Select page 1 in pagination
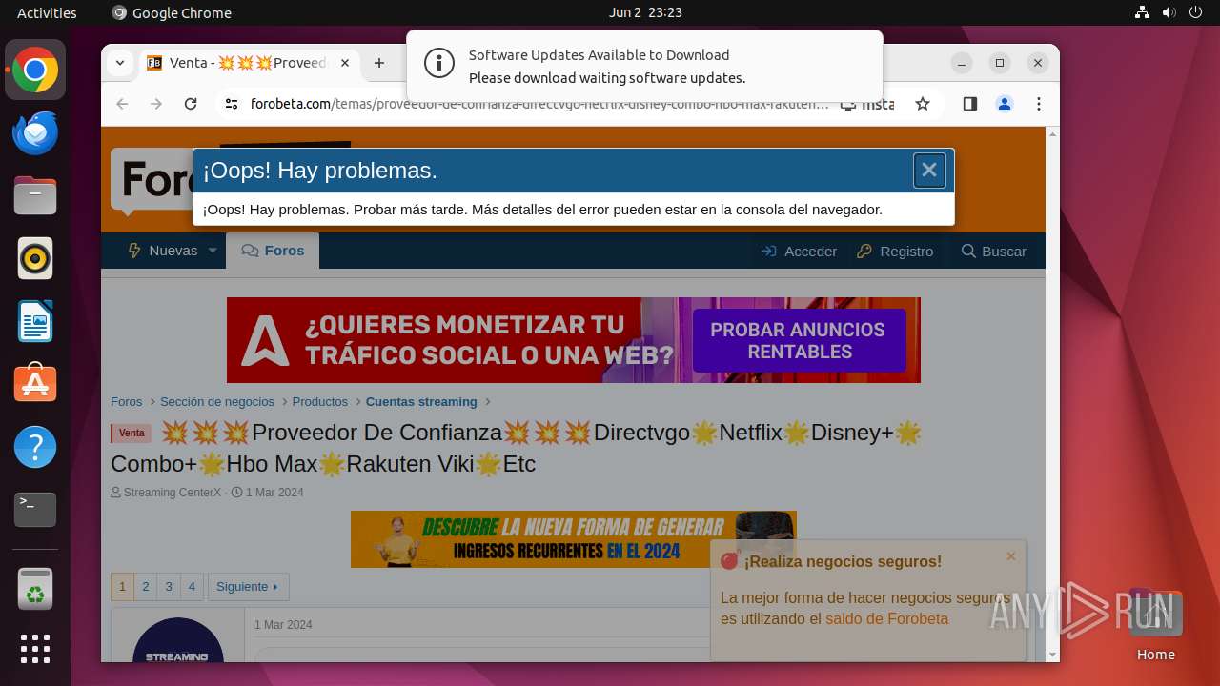The width and height of the screenshot is (1220, 686). tap(122, 587)
